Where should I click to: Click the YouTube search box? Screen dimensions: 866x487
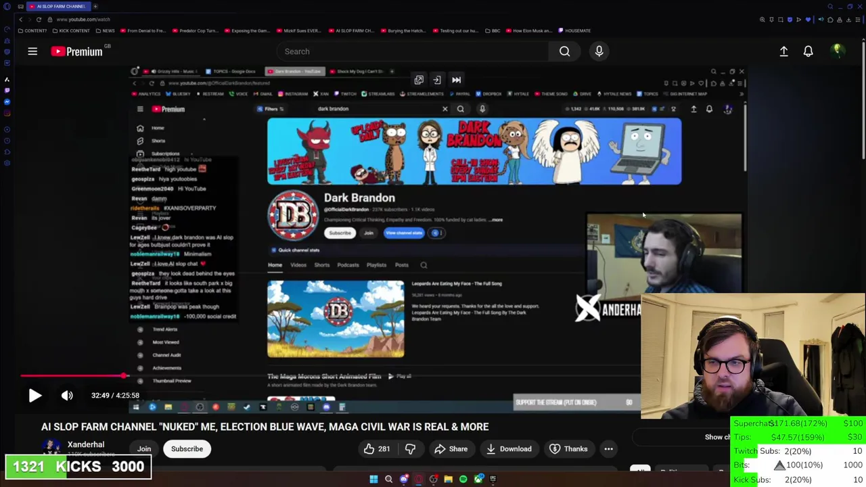point(413,51)
